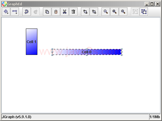Select the insert vertex tool

[x=6, y=12]
